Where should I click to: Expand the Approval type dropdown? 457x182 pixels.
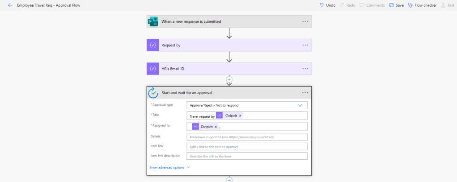pos(300,105)
